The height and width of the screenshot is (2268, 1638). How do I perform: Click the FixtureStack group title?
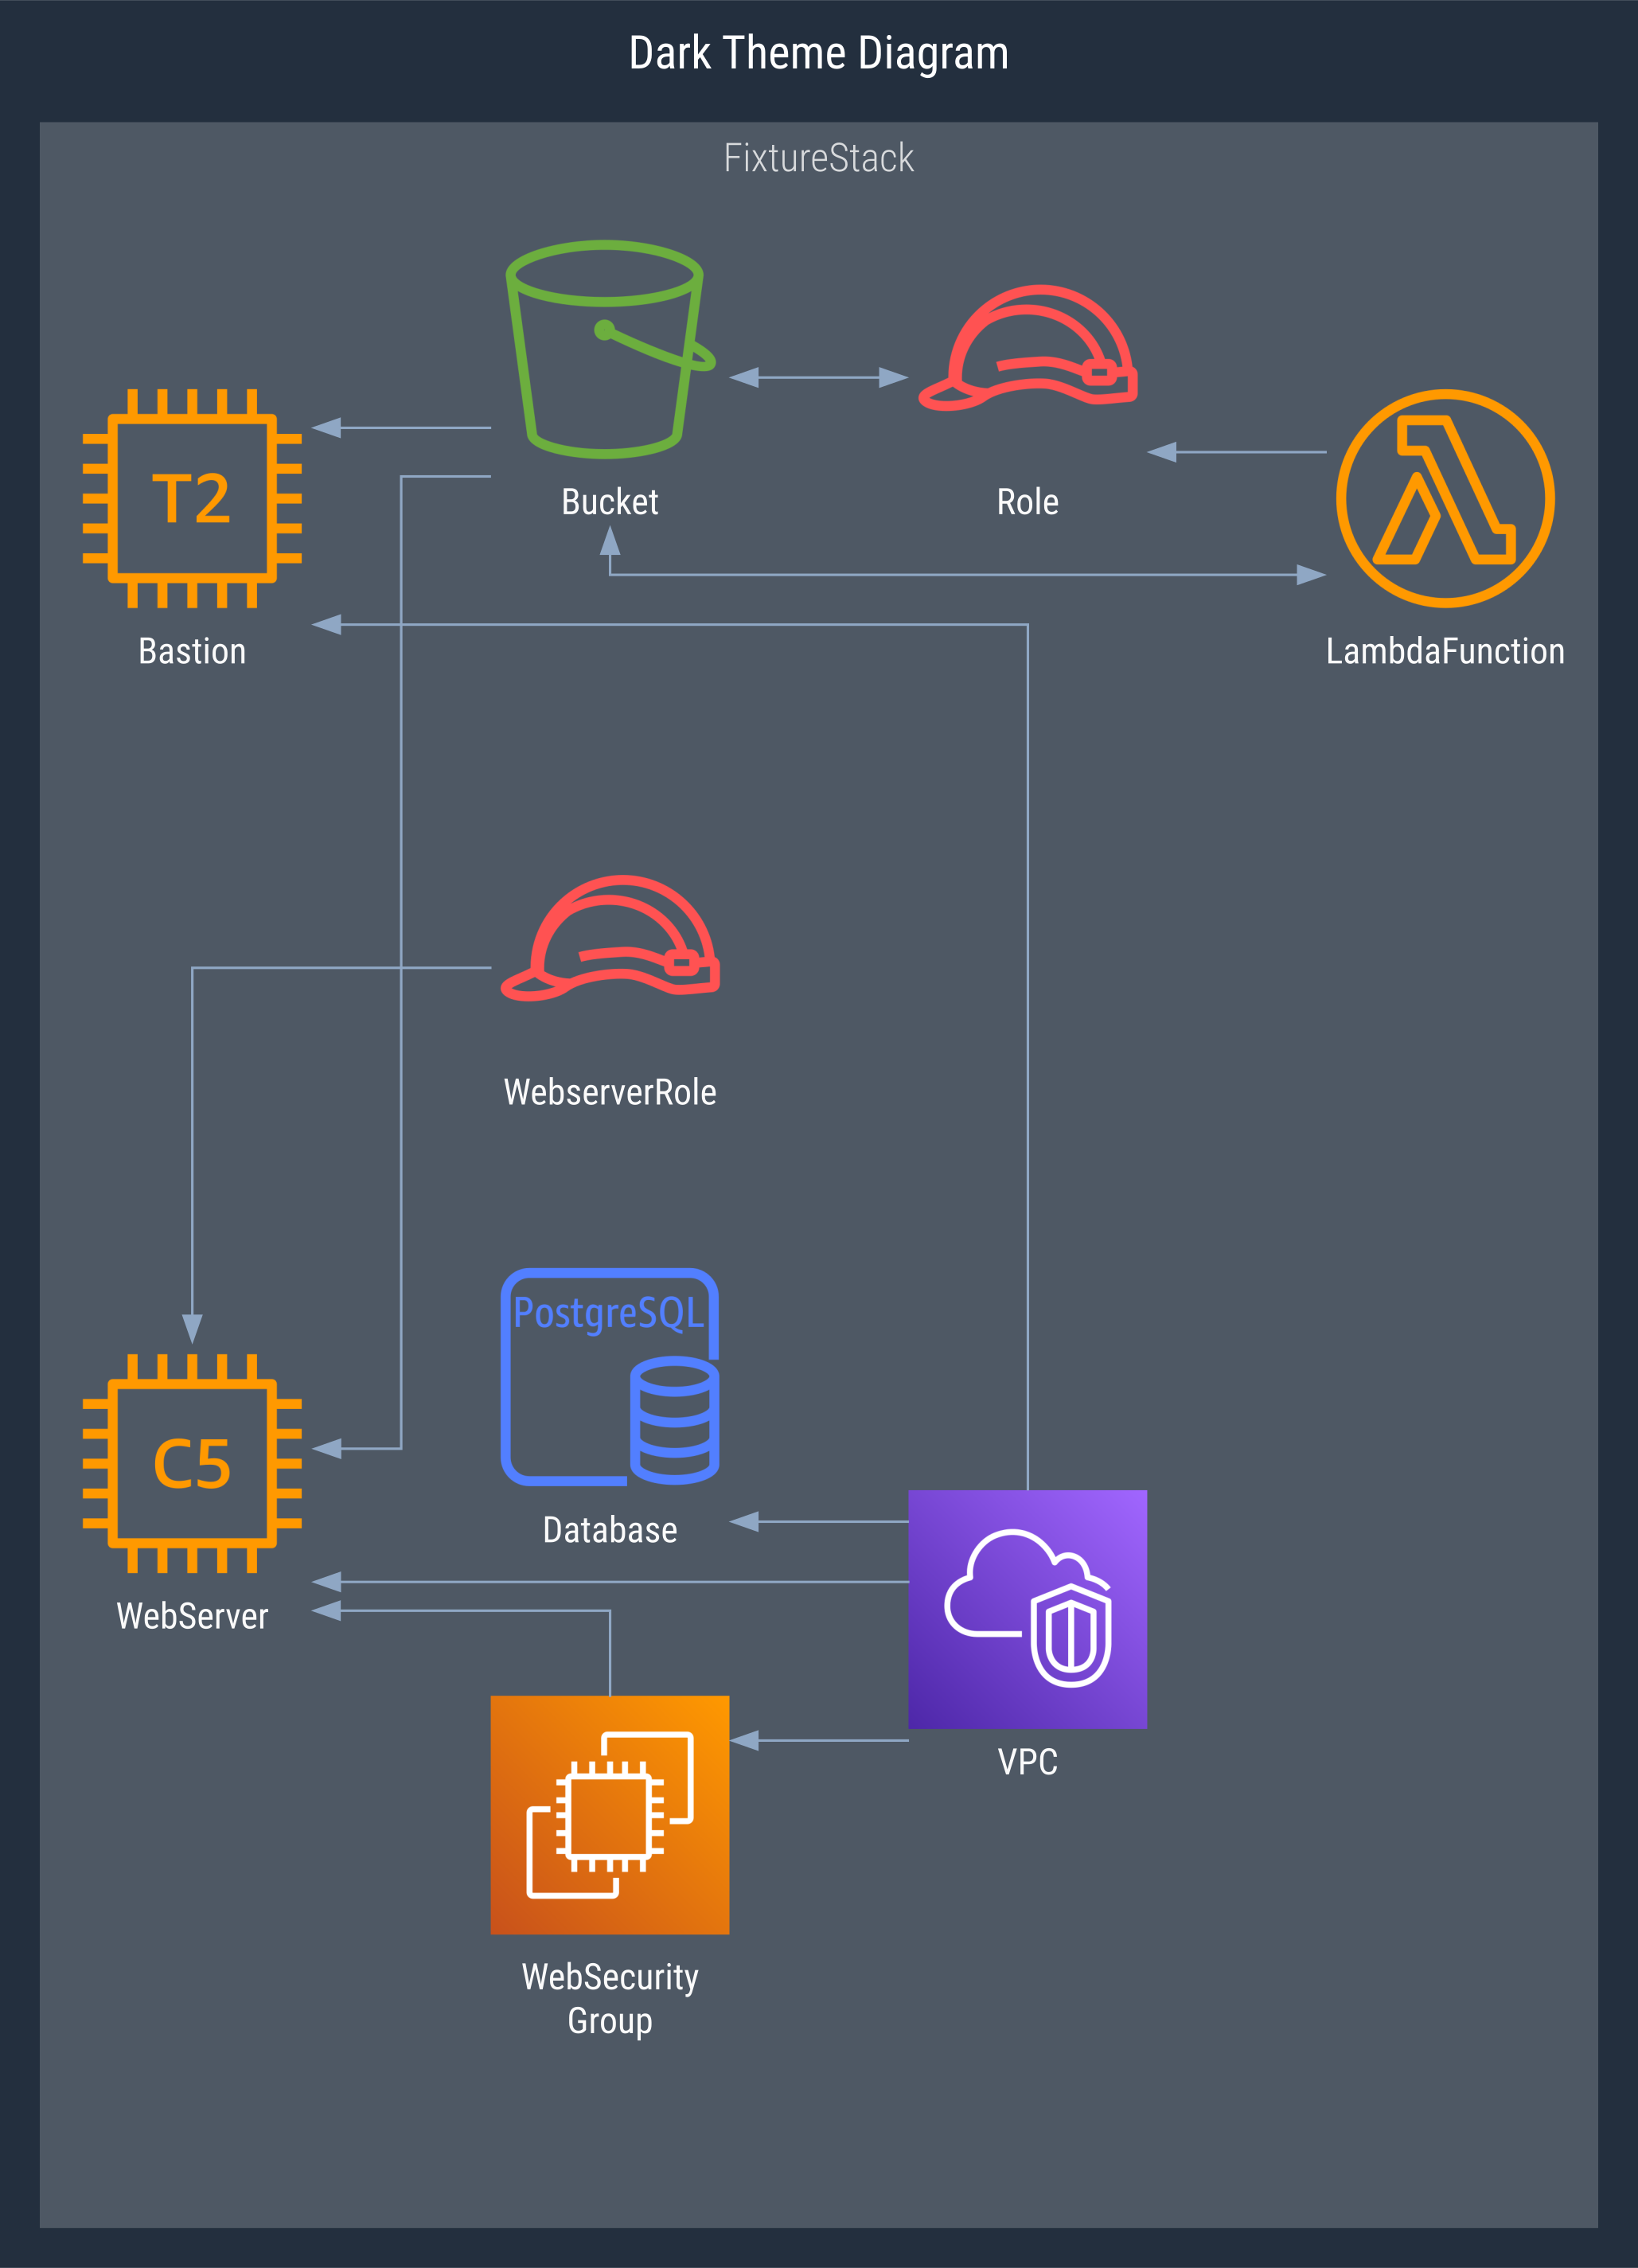pos(819,158)
